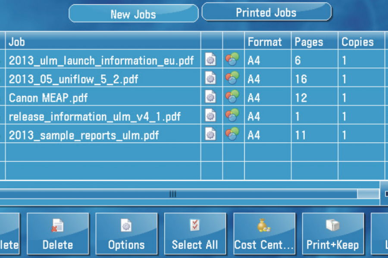The width and height of the screenshot is (388, 258).
Task: Open the Cost Center button
Action: pos(264,233)
